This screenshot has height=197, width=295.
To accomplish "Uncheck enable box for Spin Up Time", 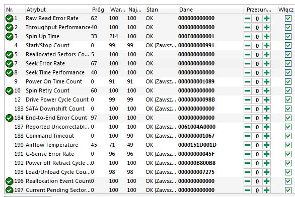I will [288, 36].
